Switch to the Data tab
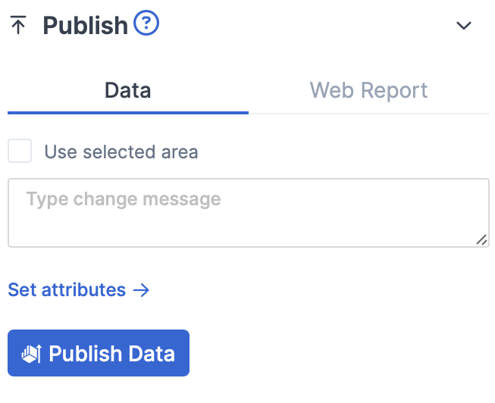Screen dimensions: 495x403 click(x=127, y=91)
